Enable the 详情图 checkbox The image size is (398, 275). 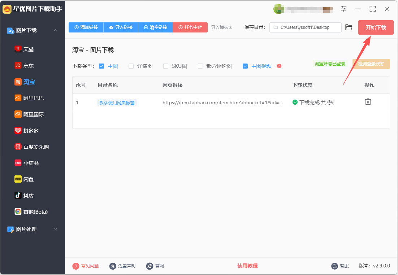click(131, 66)
